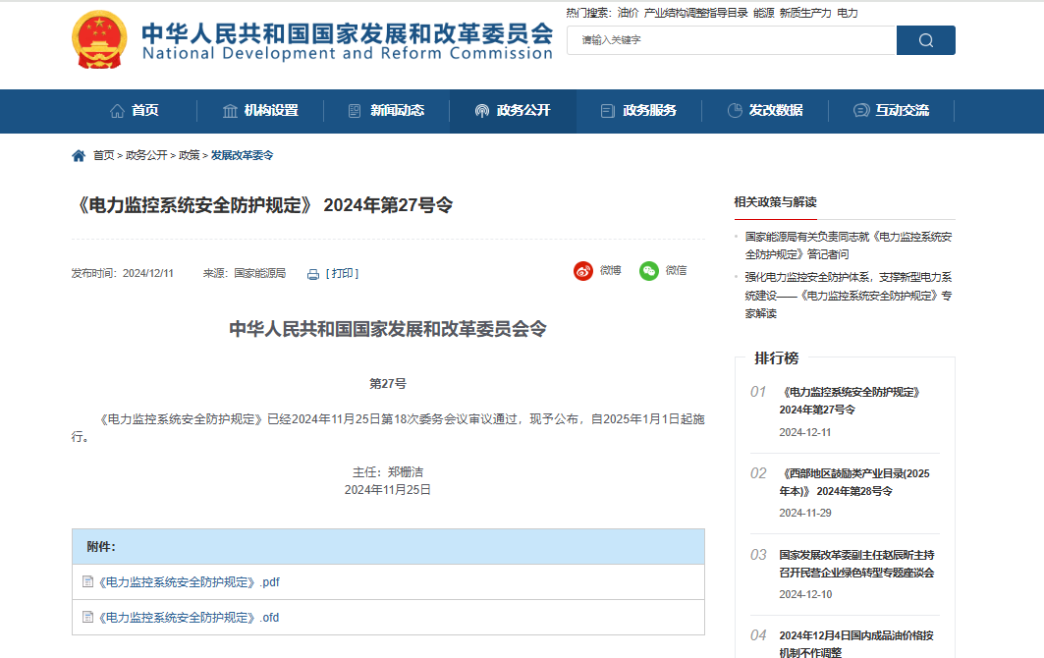Viewport: 1044px width, 658px height.
Task: Click the 微信 share text
Action: click(677, 270)
